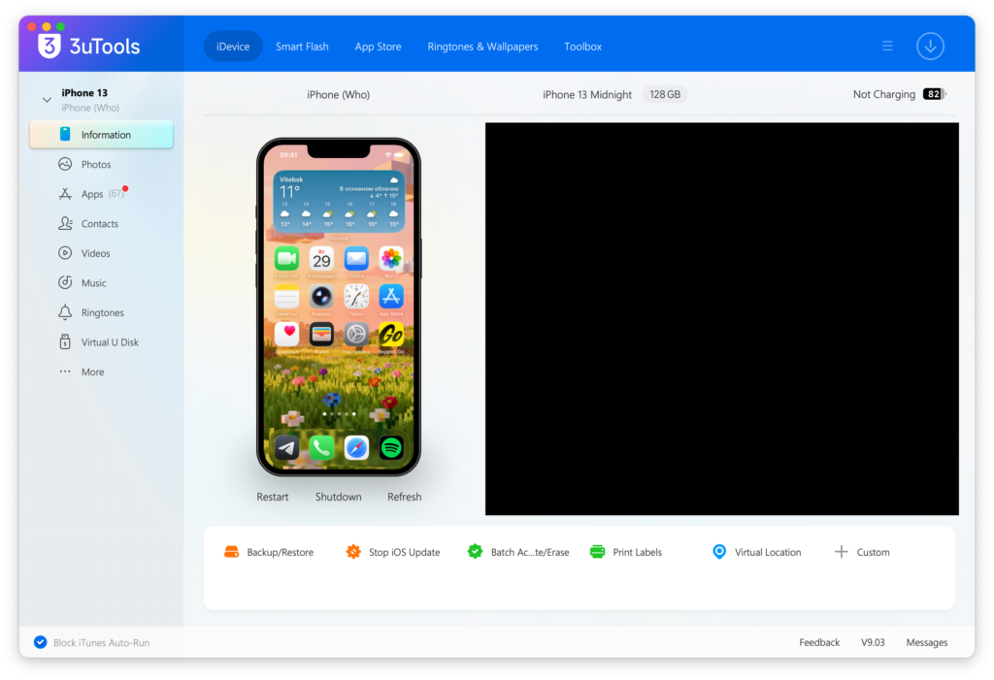Click the Virtual U Disk icon
The width and height of the screenshot is (994, 680).
coord(65,341)
